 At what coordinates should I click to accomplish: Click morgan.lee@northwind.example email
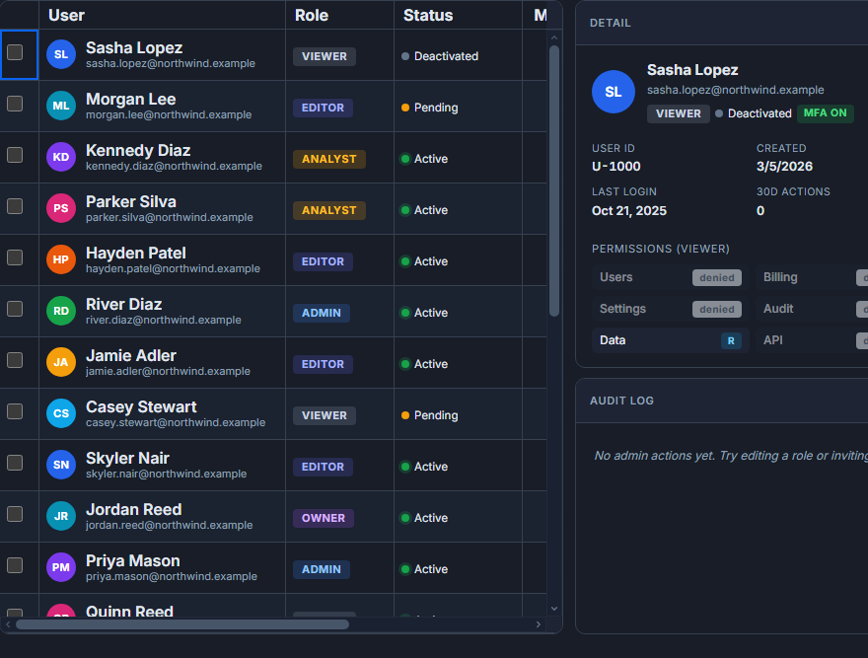point(169,114)
